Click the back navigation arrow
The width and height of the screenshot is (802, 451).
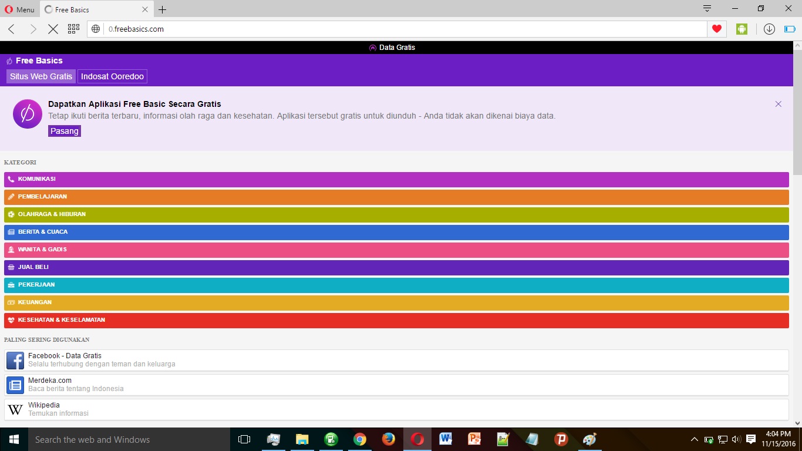tap(11, 28)
